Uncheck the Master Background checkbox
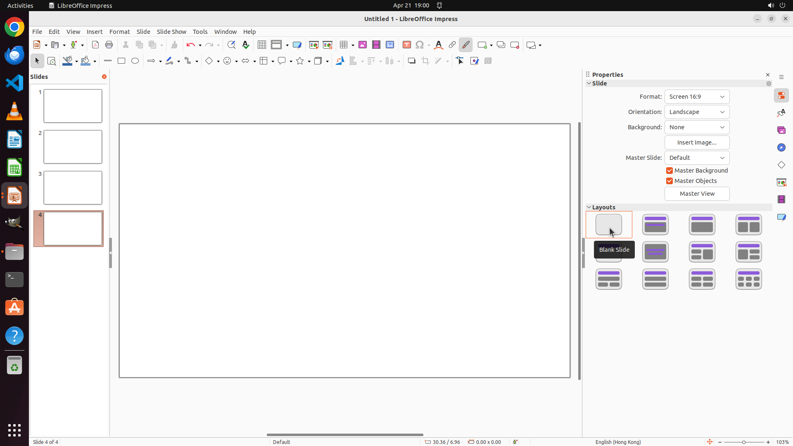The width and height of the screenshot is (793, 446). click(x=670, y=171)
